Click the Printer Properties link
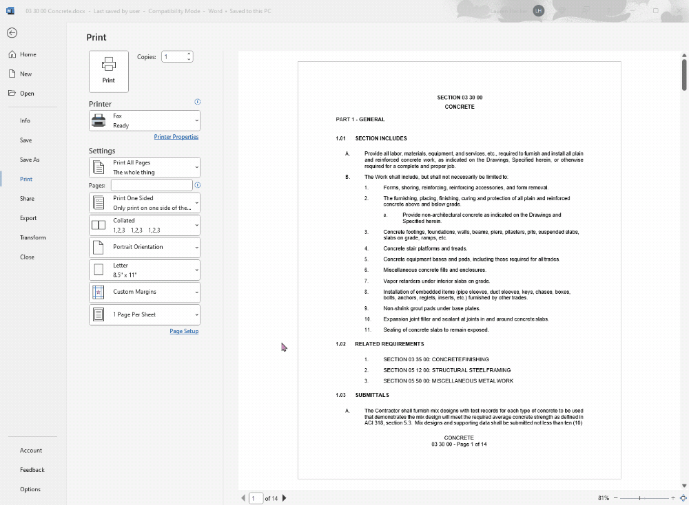The height and width of the screenshot is (505, 689). [176, 136]
